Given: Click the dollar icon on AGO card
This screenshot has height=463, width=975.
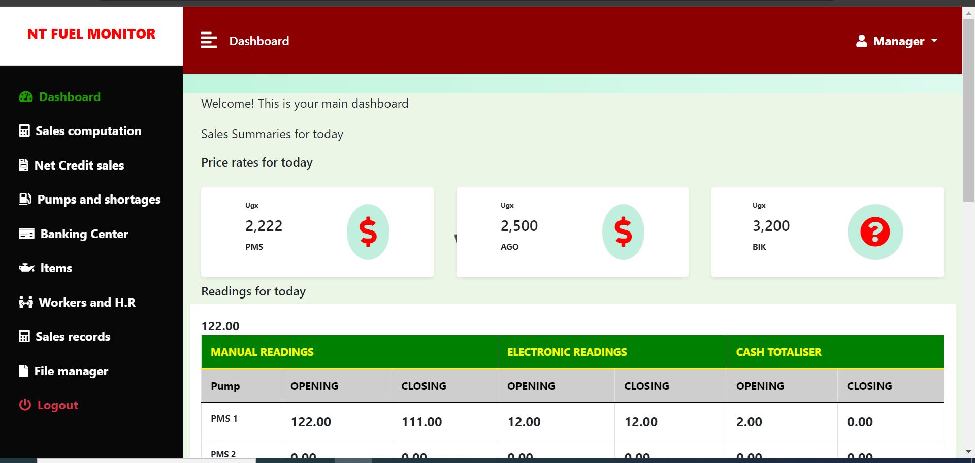Looking at the screenshot, I should click(623, 232).
